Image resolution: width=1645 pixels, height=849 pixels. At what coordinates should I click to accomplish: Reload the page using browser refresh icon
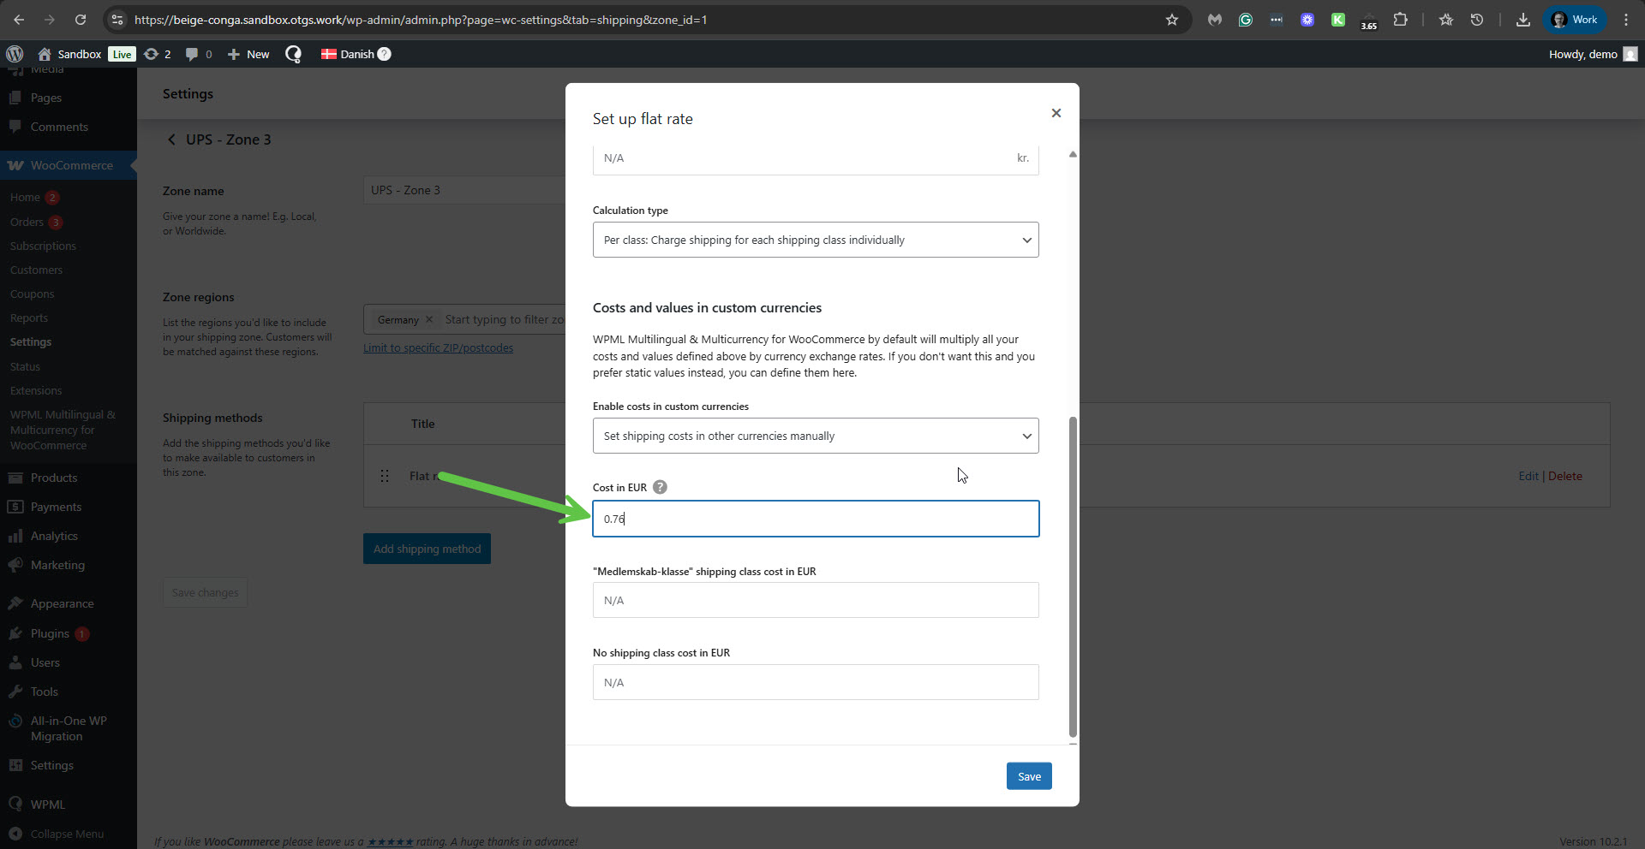pos(81,20)
